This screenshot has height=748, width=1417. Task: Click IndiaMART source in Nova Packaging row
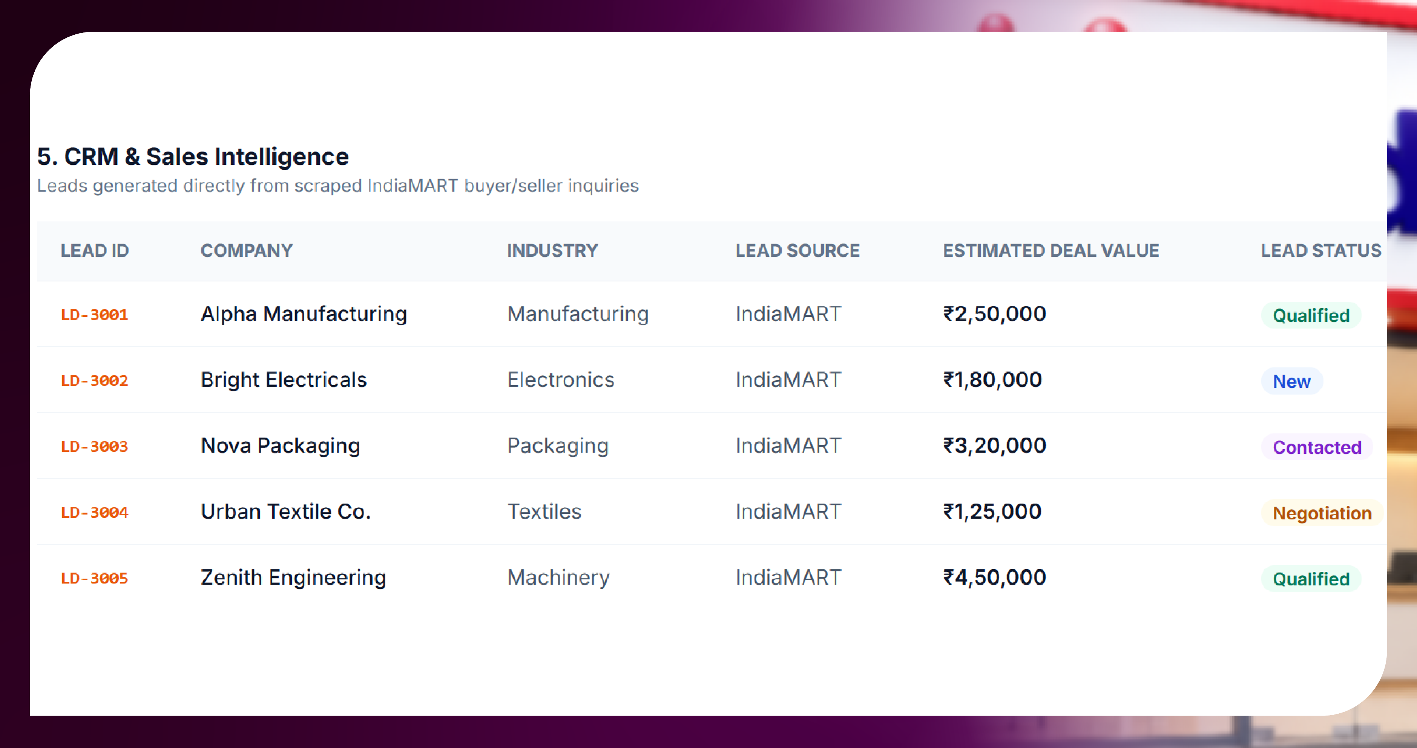(x=788, y=446)
